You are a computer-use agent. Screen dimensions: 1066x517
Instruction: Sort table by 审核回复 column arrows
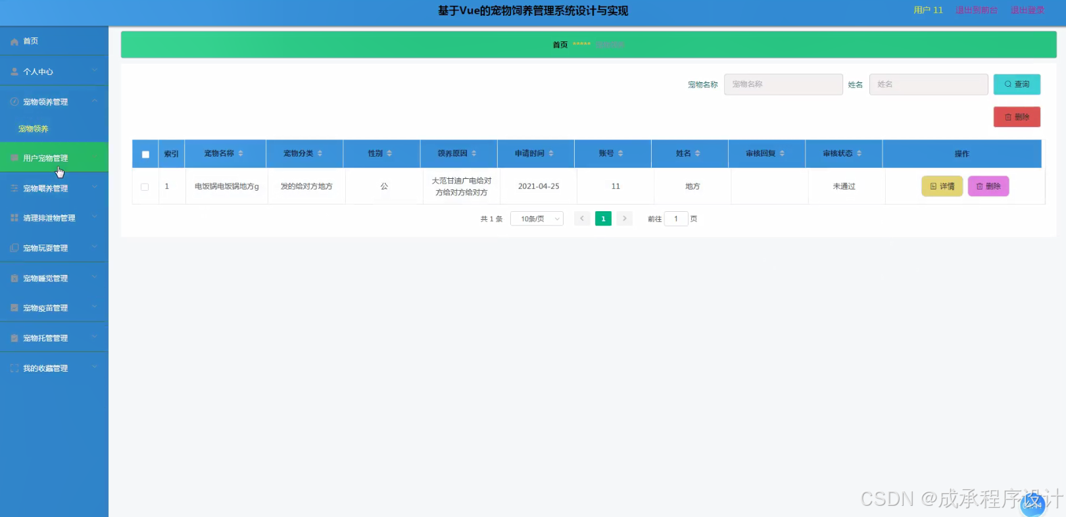coord(783,153)
